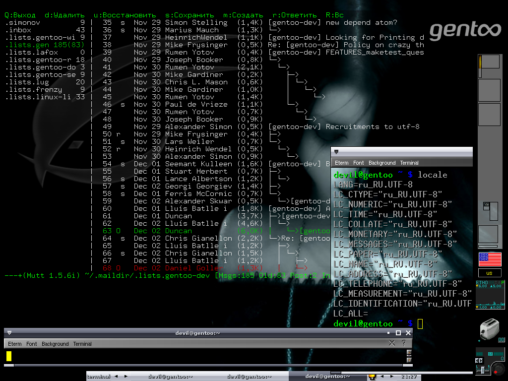Open Background menu in locale terminal window
508x381 pixels.
point(382,163)
